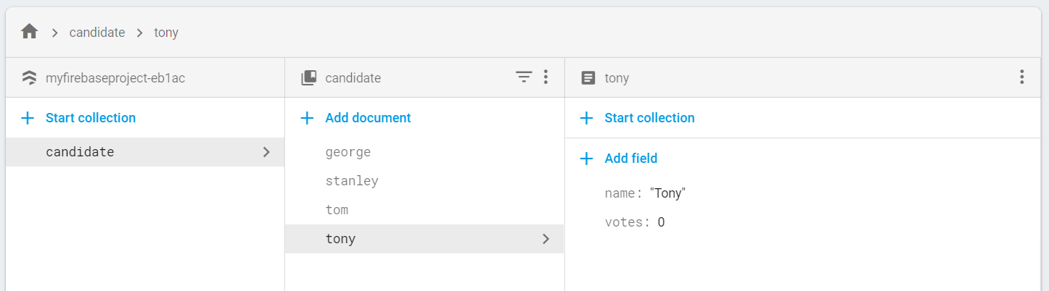Click the collection icon beside candidate header

tap(309, 78)
